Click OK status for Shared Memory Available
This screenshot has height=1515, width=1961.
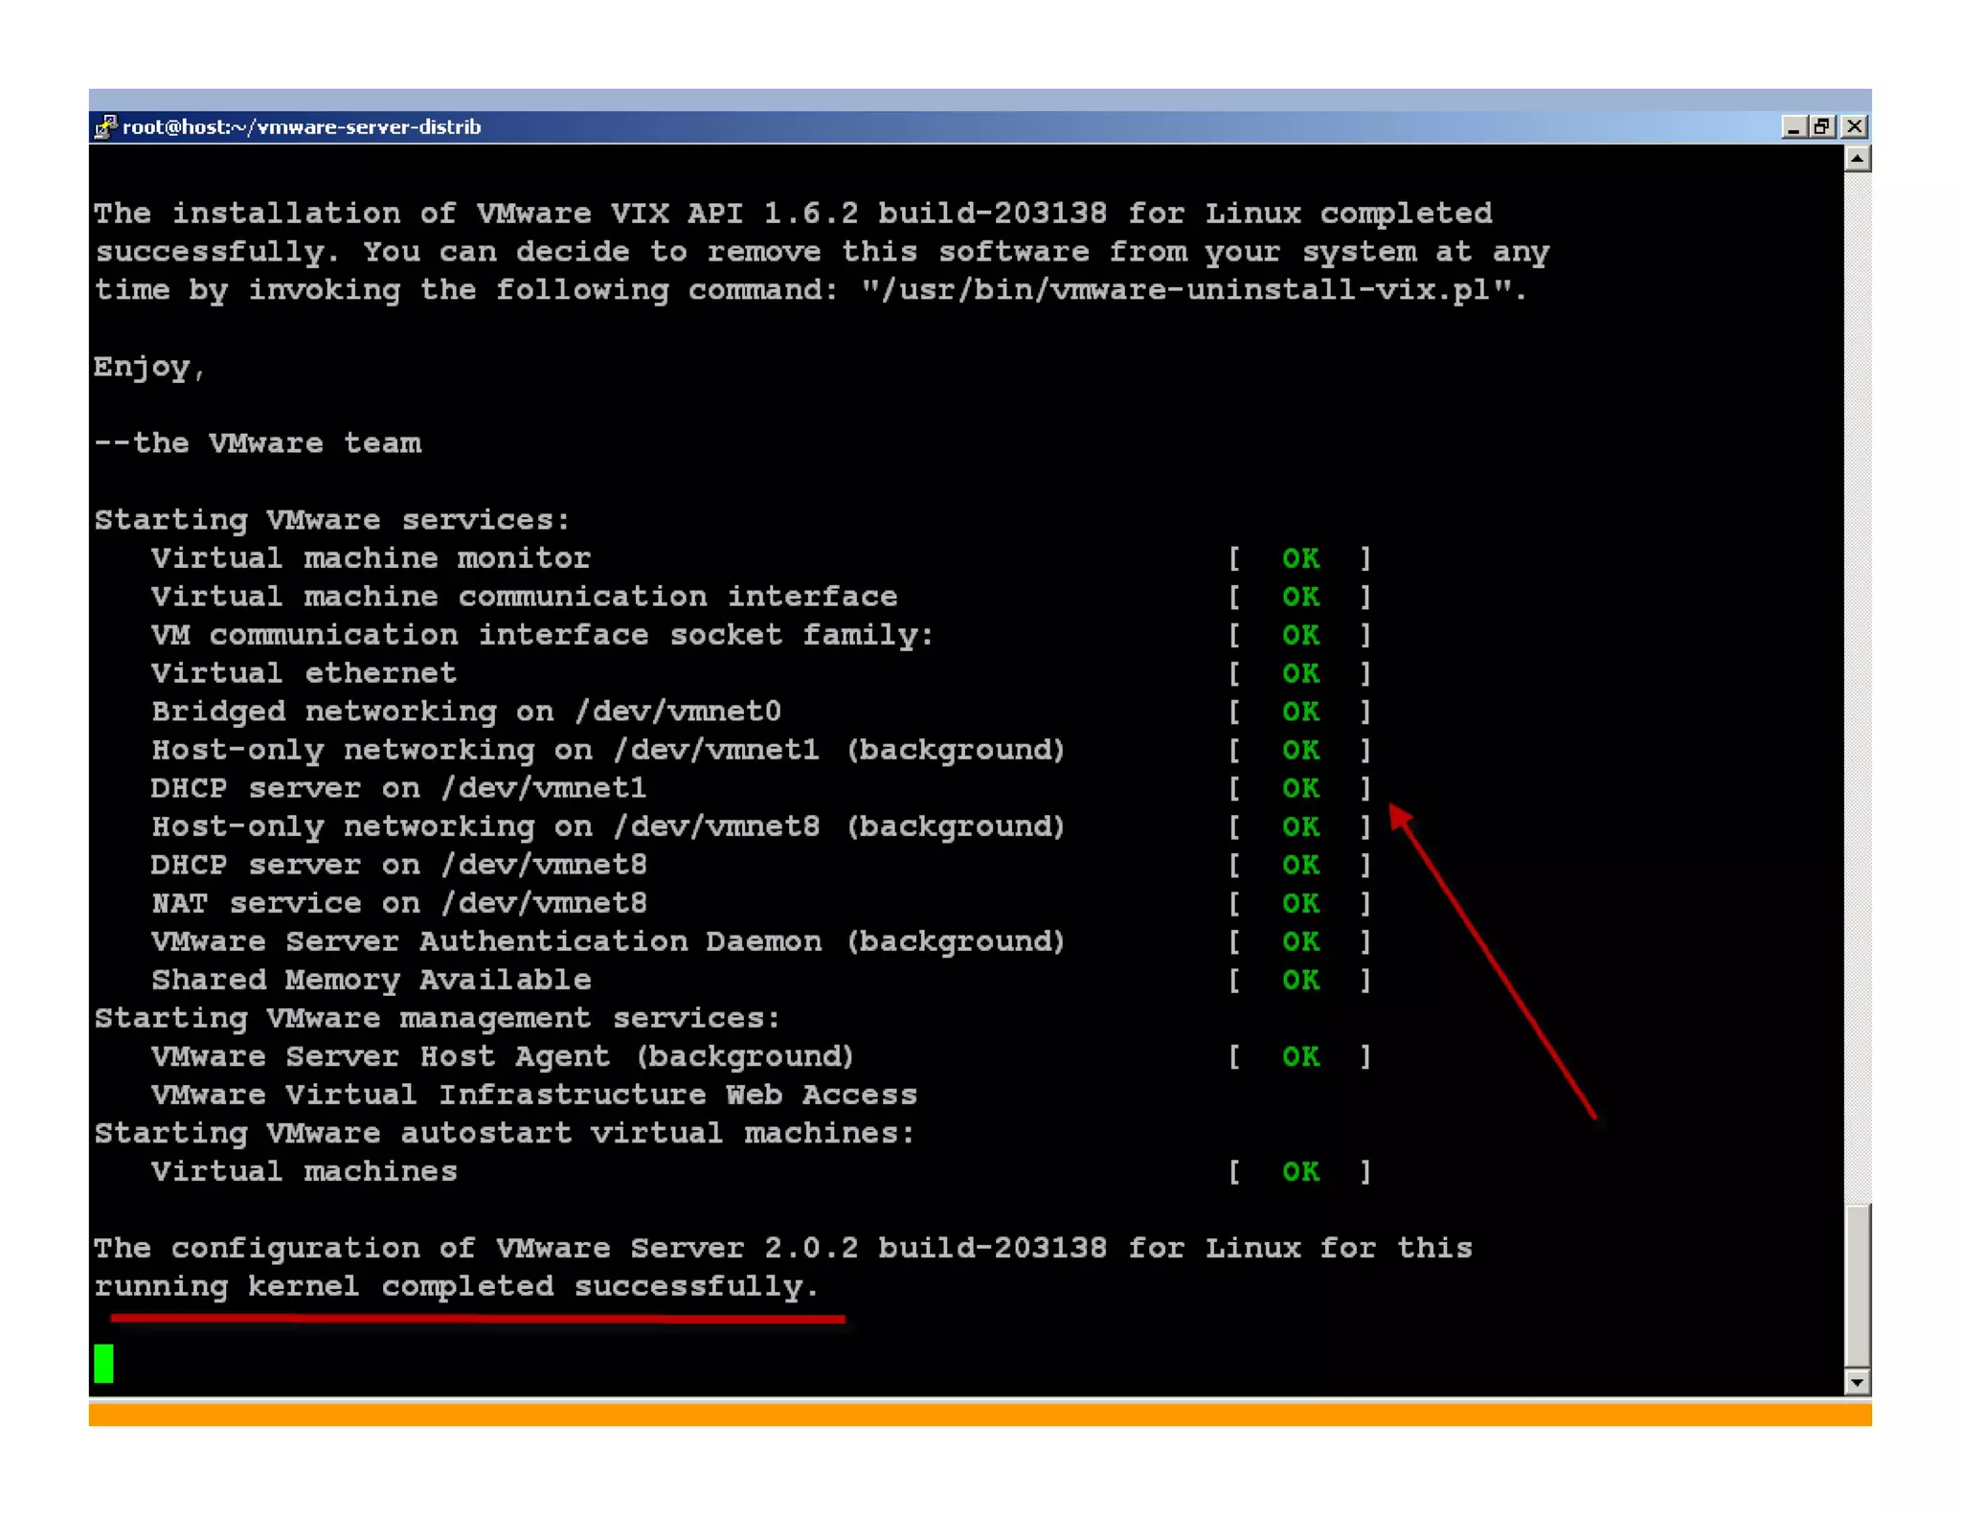pyautogui.click(x=1300, y=980)
